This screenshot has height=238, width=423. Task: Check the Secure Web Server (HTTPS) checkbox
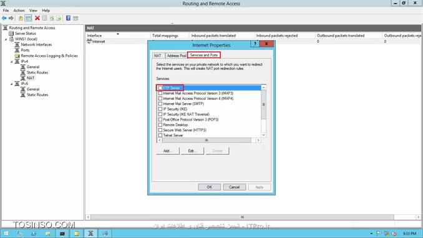pos(160,130)
